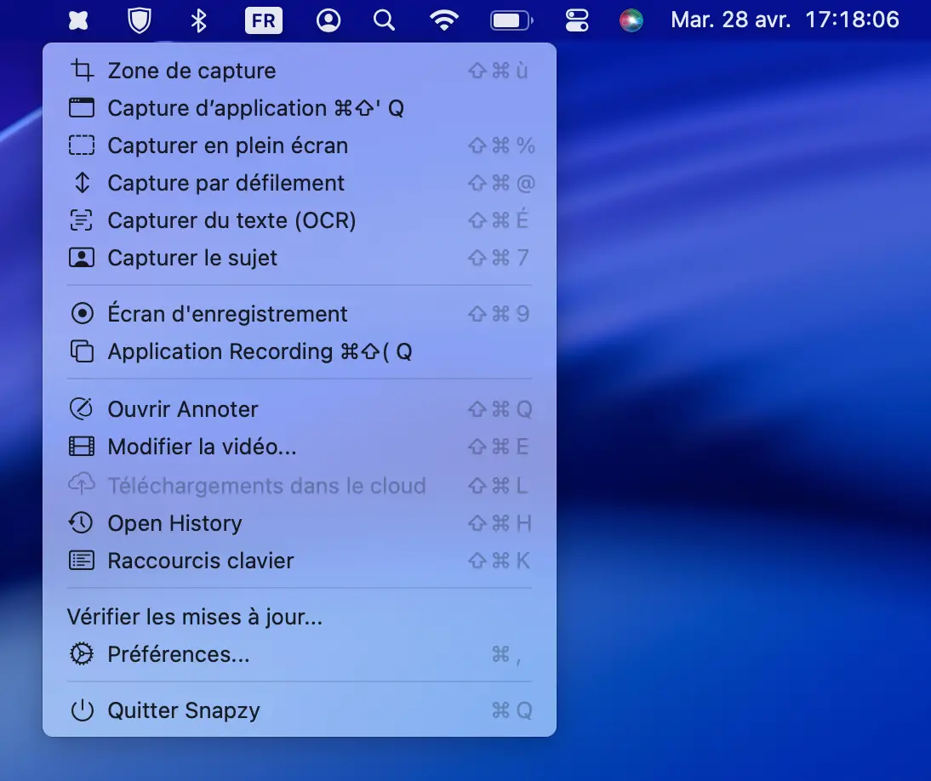
Task: Open the user account menu bar icon
Action: point(328,20)
